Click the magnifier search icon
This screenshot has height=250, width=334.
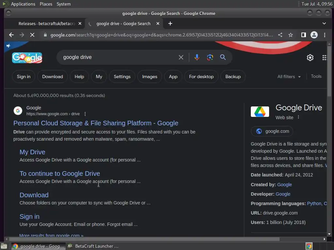click(x=223, y=57)
